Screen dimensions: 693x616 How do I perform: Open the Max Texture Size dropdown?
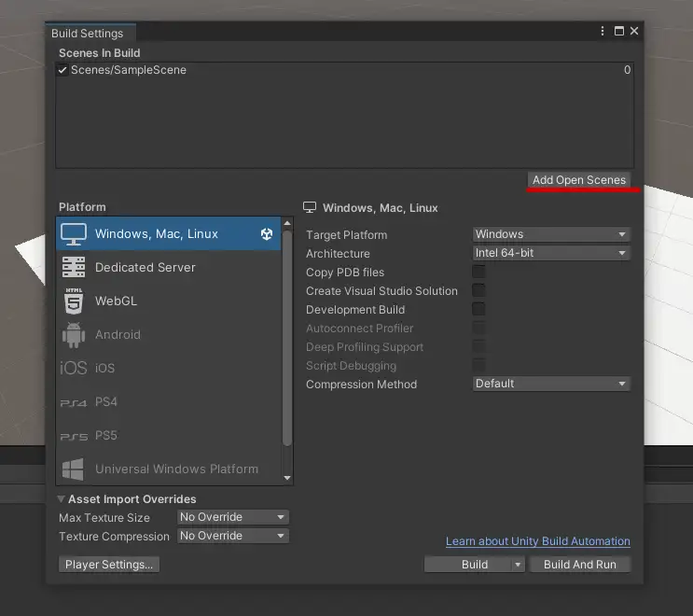(233, 517)
